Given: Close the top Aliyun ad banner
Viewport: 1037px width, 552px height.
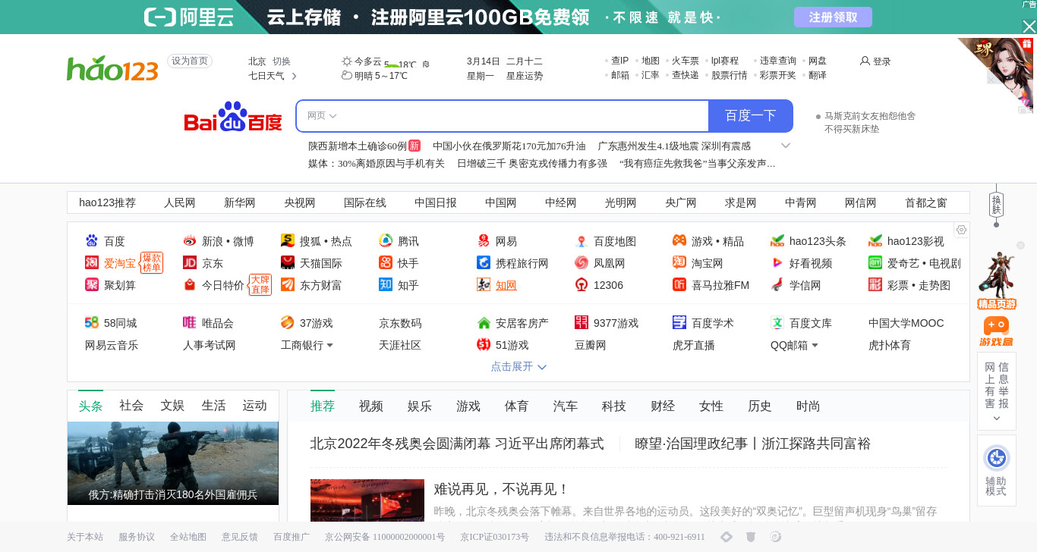Looking at the screenshot, I should [x=1029, y=27].
